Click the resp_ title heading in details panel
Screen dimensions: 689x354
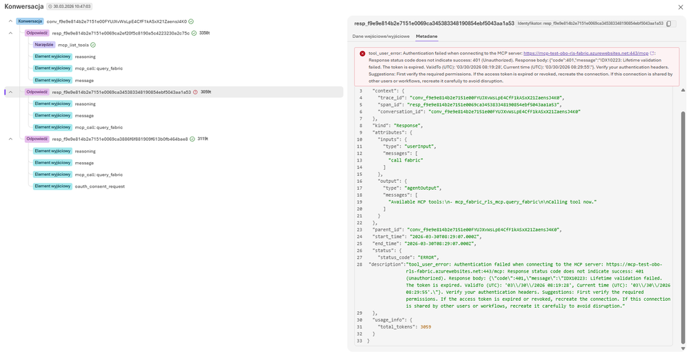[434, 23]
